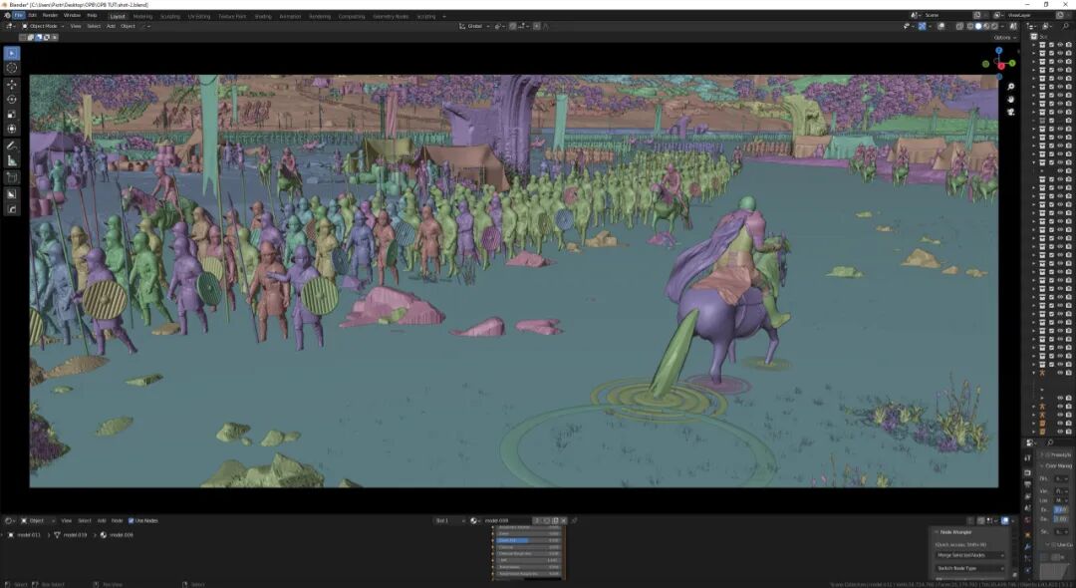Image resolution: width=1076 pixels, height=588 pixels.
Task: Uncheck first collection exclude checkbox in outliner
Action: point(1051,45)
